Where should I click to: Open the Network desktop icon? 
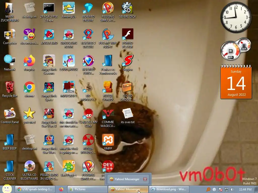click(10, 63)
